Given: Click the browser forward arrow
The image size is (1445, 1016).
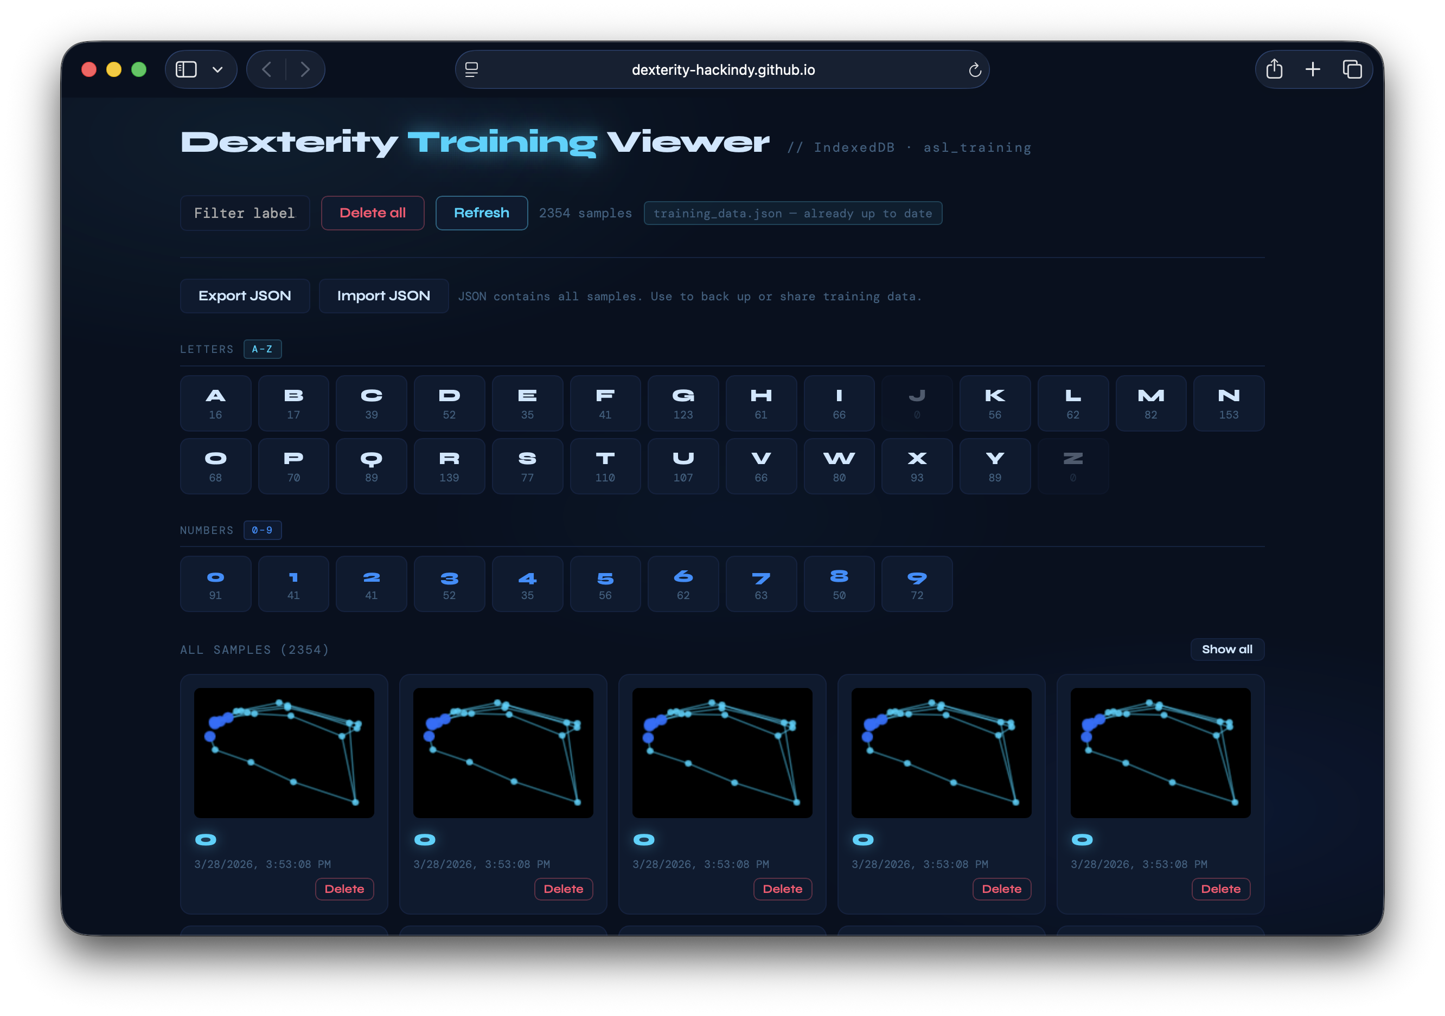Looking at the screenshot, I should point(305,69).
